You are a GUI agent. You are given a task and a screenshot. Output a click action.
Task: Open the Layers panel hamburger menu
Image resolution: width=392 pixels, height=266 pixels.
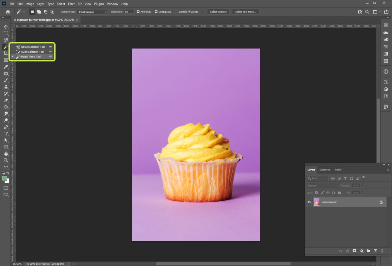pyautogui.click(x=388, y=170)
